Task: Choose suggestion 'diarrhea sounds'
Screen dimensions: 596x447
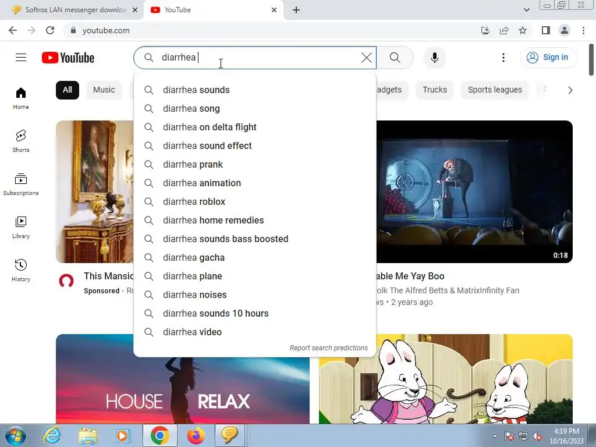Action: 255,90
